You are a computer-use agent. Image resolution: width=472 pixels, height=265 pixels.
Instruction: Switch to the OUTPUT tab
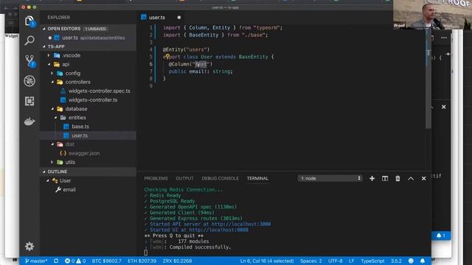click(x=184, y=178)
